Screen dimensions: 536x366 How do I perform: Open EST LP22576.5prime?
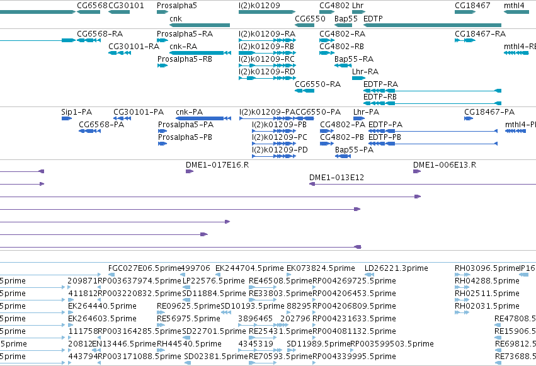(186, 287)
